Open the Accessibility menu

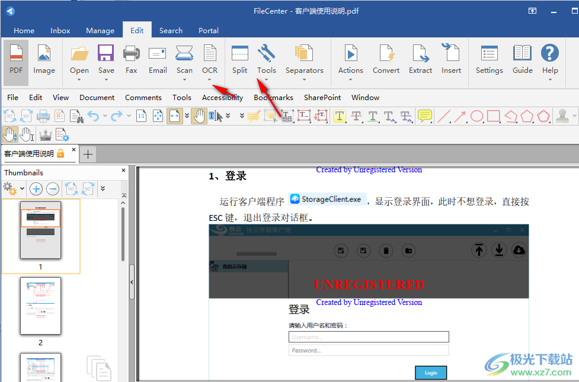pos(222,98)
